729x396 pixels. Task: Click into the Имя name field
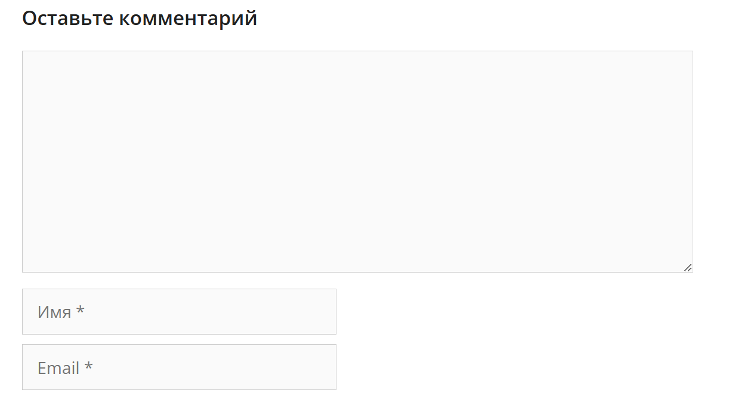pos(179,312)
